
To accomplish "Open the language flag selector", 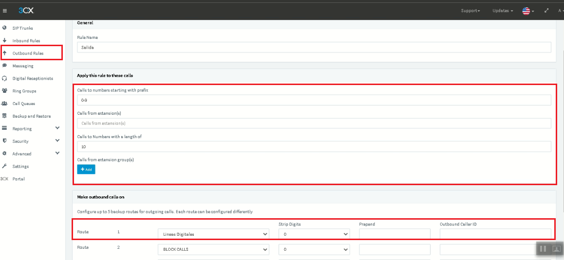I will pyautogui.click(x=527, y=11).
